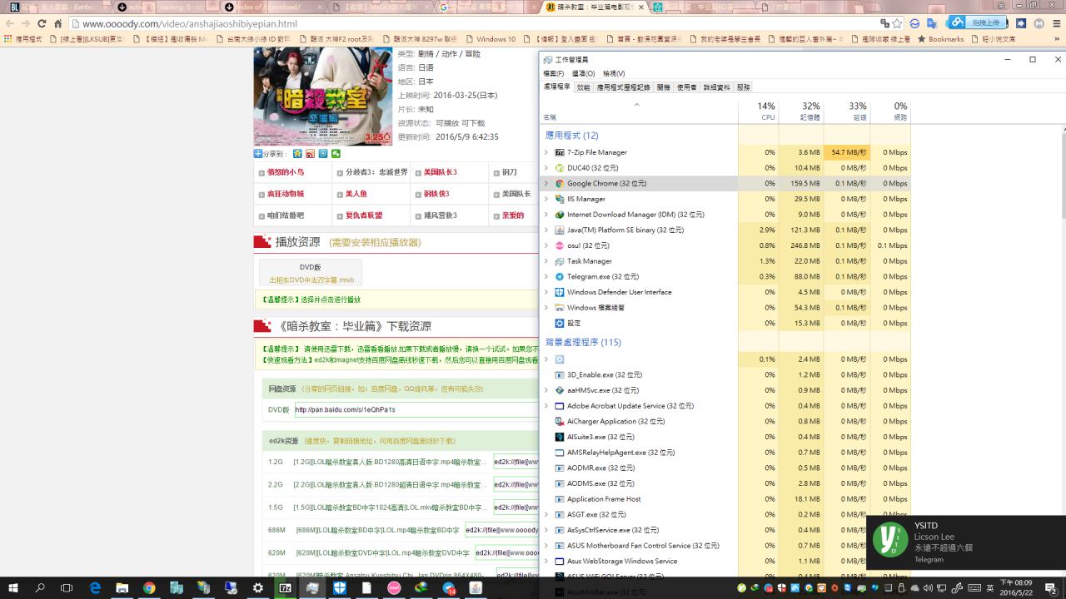Open Microsoft Edge from the taskbar
The height and width of the screenshot is (599, 1066).
(94, 588)
